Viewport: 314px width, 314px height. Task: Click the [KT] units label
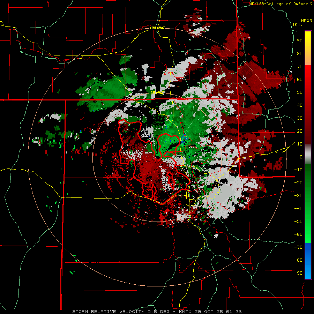298,24
